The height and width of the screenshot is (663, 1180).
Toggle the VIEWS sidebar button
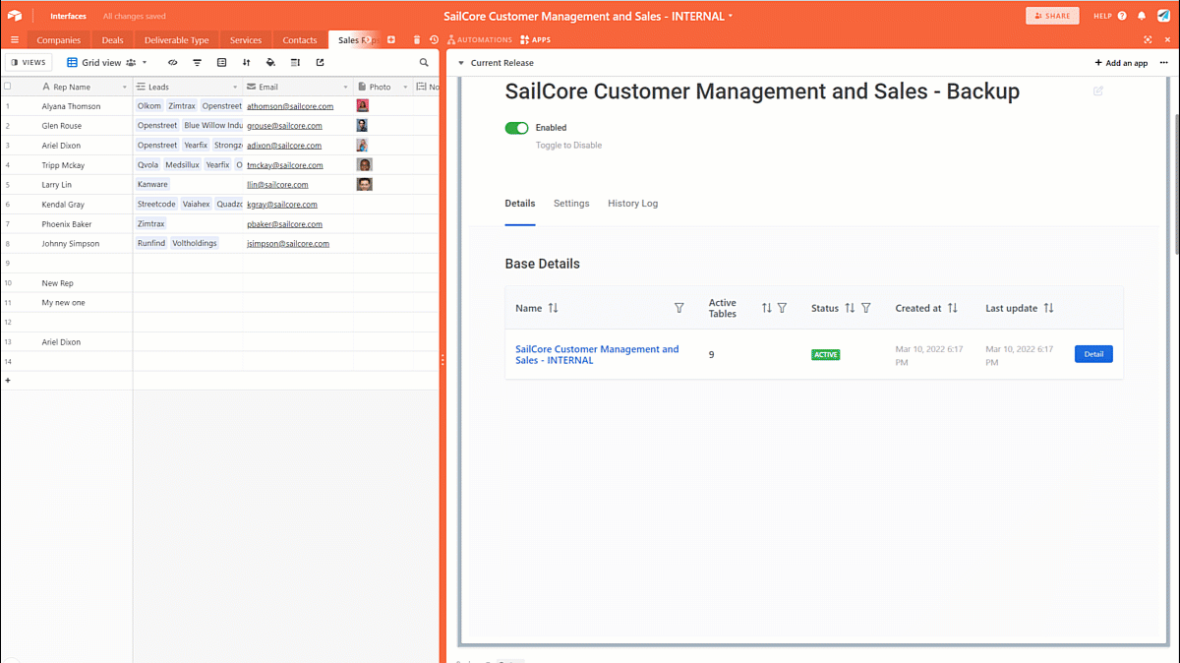(x=29, y=62)
